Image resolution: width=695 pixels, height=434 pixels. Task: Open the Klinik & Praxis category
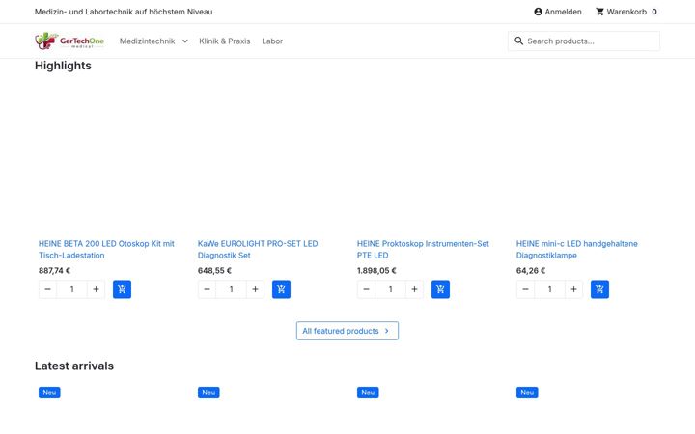click(x=225, y=41)
